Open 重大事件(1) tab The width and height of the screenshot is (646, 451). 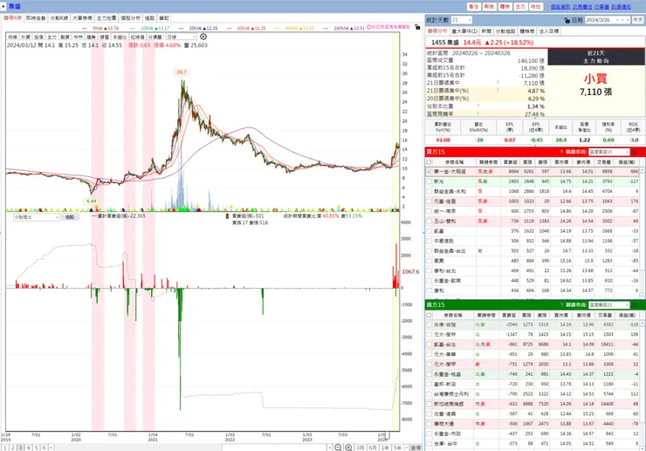[x=464, y=31]
